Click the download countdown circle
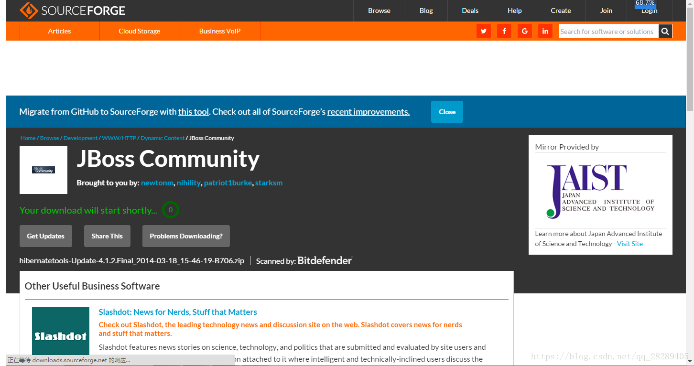This screenshot has height=366, width=694. pyautogui.click(x=171, y=210)
